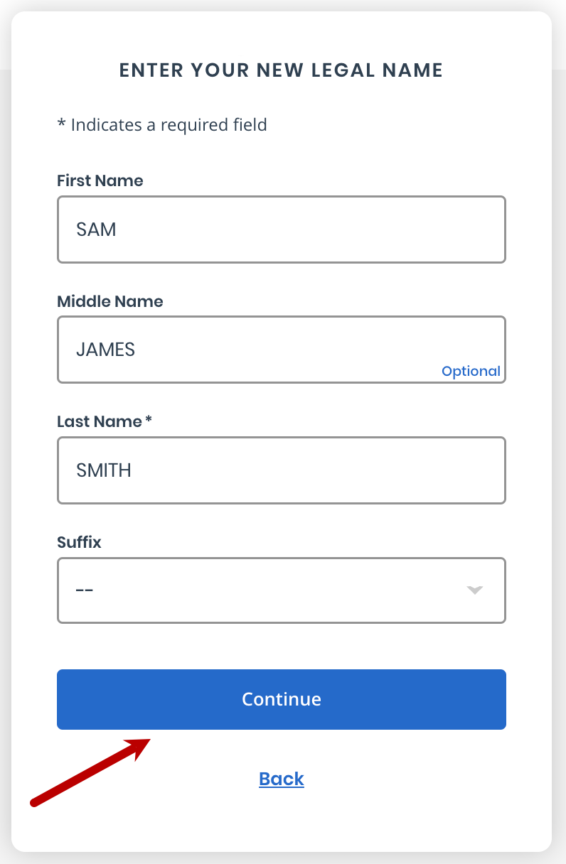Viewport: 566px width, 864px height.
Task: Click the double-dash Suffix placeholder value
Action: pyautogui.click(x=85, y=590)
